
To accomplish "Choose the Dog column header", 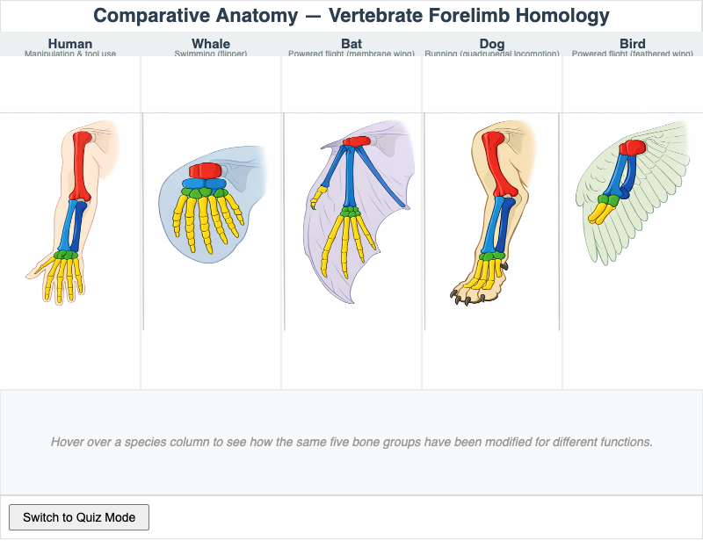I will coord(492,44).
